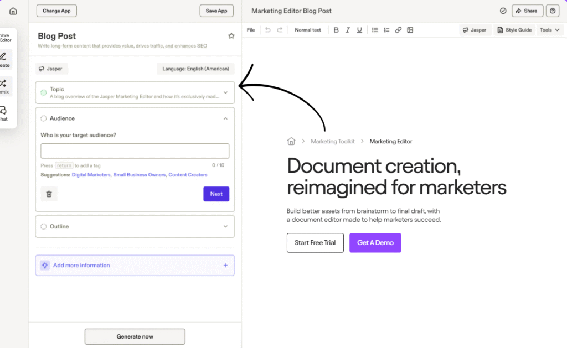567x348 pixels.
Task: Click Generate now
Action: 135,336
